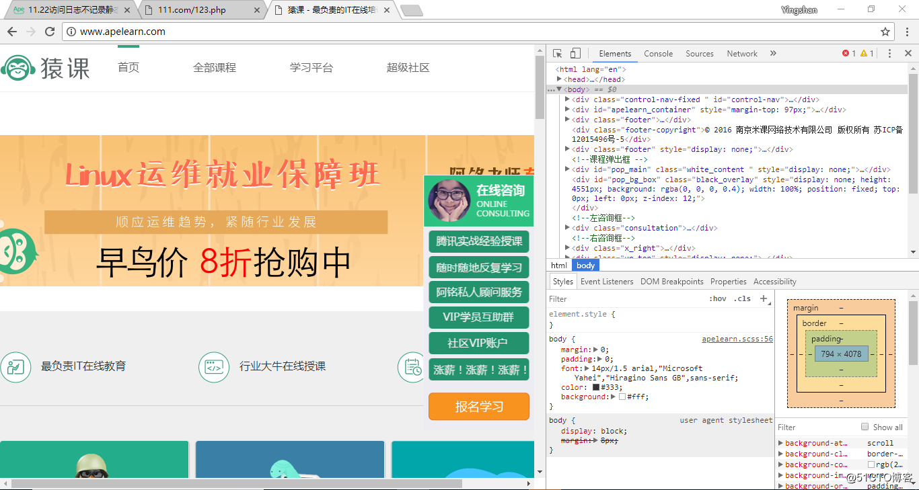Show more DevTools panels with the chevron
919x490 pixels.
click(773, 54)
